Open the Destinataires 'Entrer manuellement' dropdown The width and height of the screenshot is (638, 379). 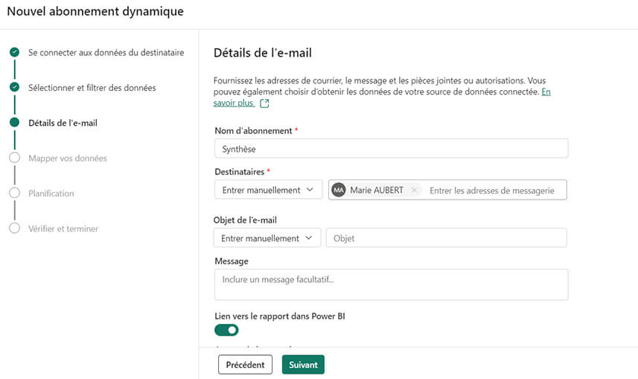268,190
